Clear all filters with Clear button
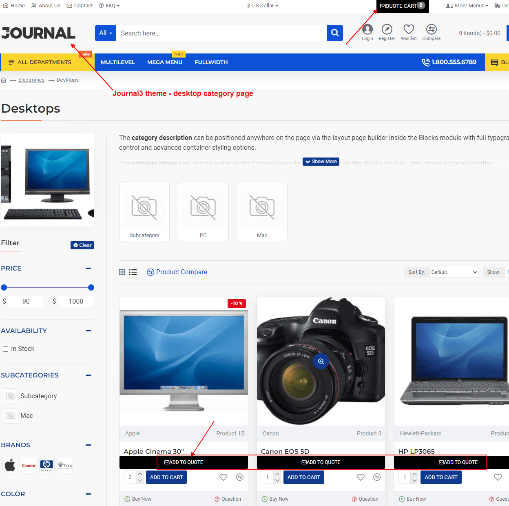Viewport: 509px width, 506px height. tap(82, 245)
